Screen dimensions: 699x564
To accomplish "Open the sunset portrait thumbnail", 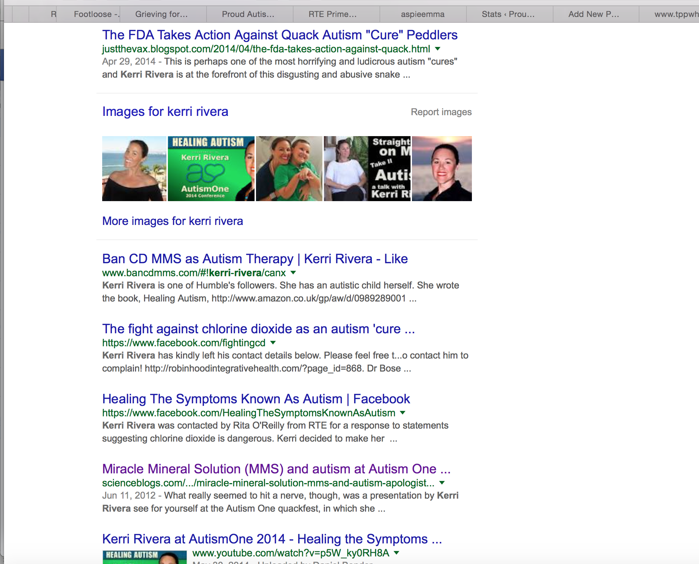I will click(442, 169).
